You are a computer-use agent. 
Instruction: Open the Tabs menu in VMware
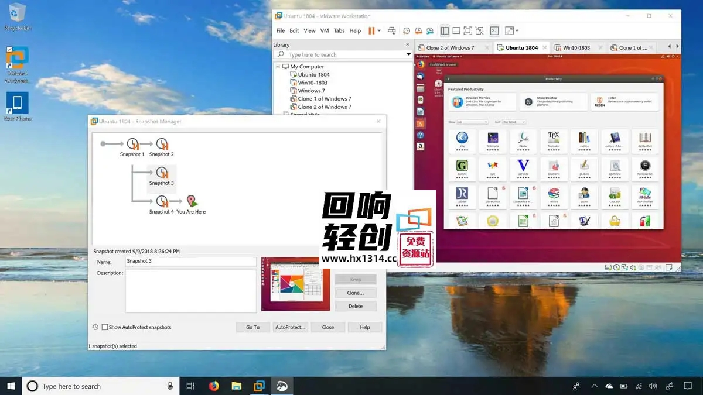point(339,30)
